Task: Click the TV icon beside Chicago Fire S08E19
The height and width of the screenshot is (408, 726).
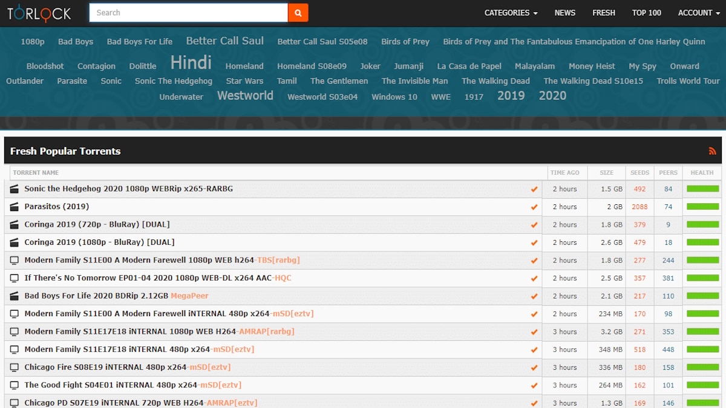Action: [13, 367]
